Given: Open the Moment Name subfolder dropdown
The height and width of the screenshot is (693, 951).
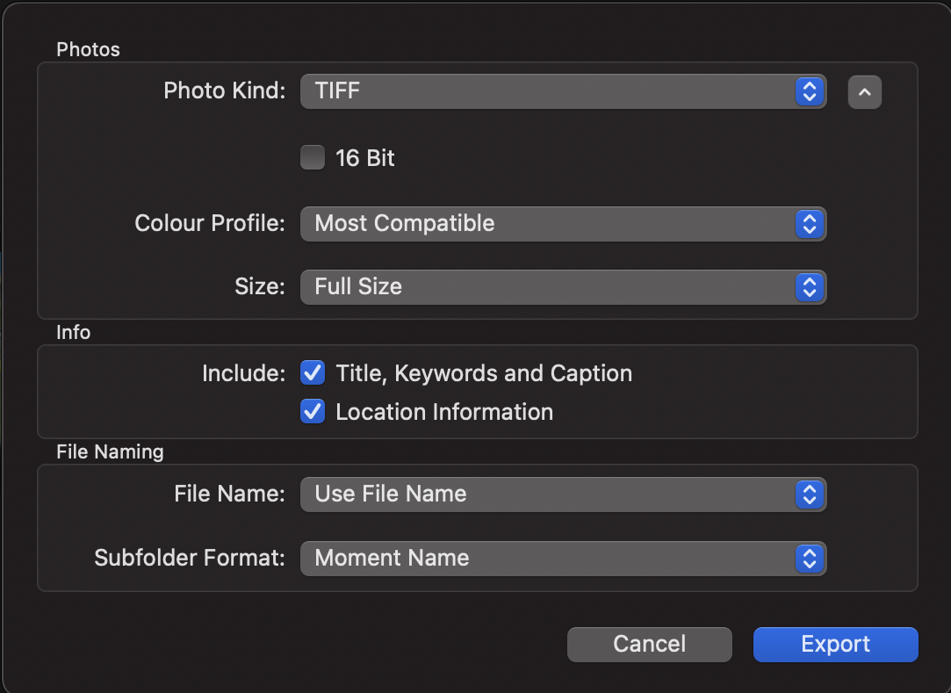Looking at the screenshot, I should click(544, 559).
